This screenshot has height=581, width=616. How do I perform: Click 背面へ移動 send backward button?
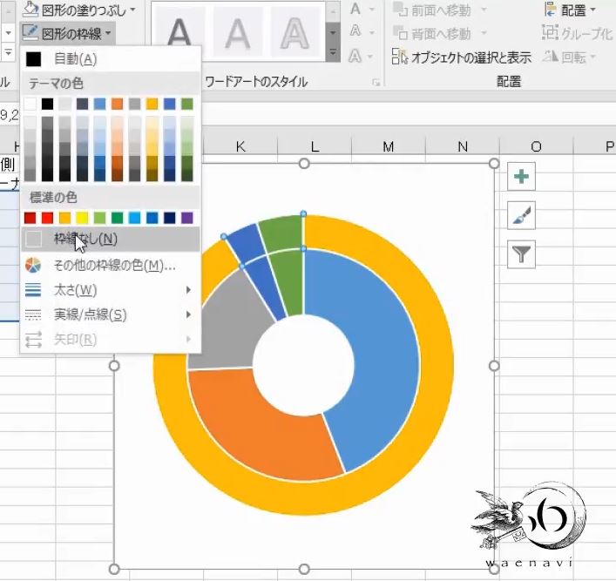(x=432, y=34)
